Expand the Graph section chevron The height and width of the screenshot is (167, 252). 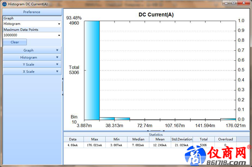coord(57,50)
